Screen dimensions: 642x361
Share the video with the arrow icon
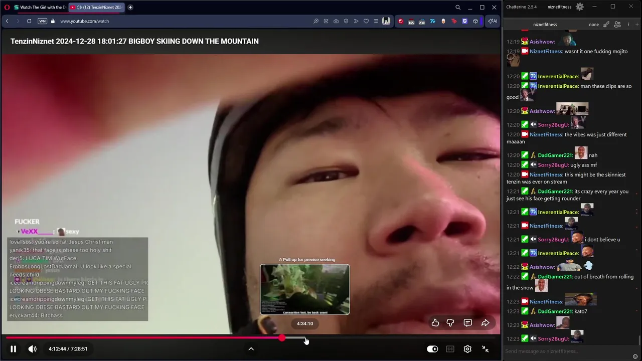[x=485, y=323]
